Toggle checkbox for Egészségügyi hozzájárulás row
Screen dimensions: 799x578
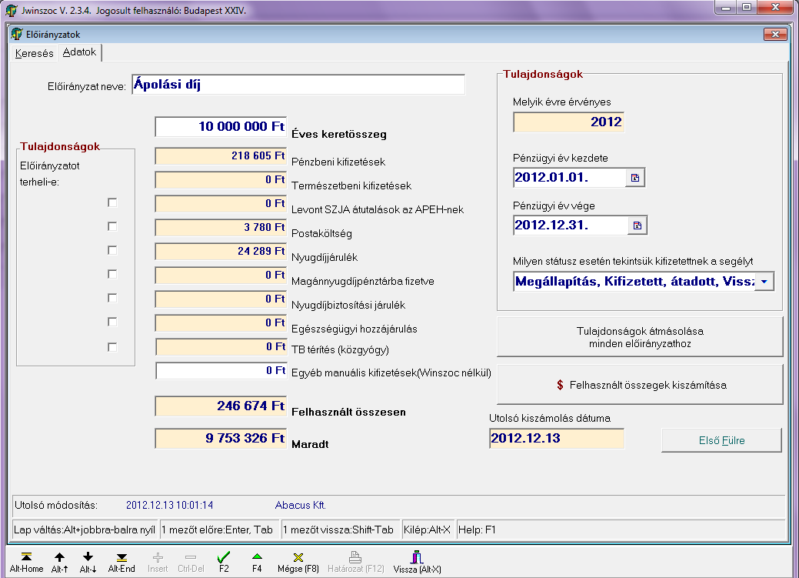(112, 322)
